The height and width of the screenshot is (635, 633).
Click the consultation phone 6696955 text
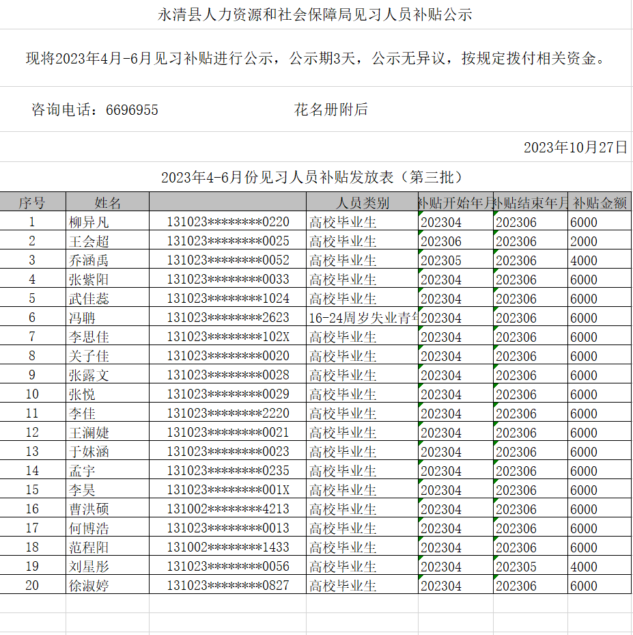132,110
